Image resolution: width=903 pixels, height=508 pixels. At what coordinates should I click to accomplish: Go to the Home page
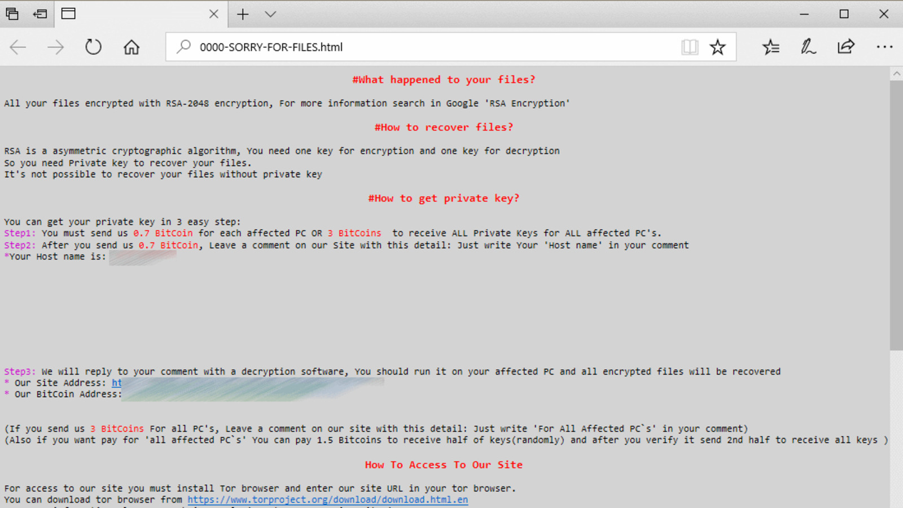[x=131, y=47]
